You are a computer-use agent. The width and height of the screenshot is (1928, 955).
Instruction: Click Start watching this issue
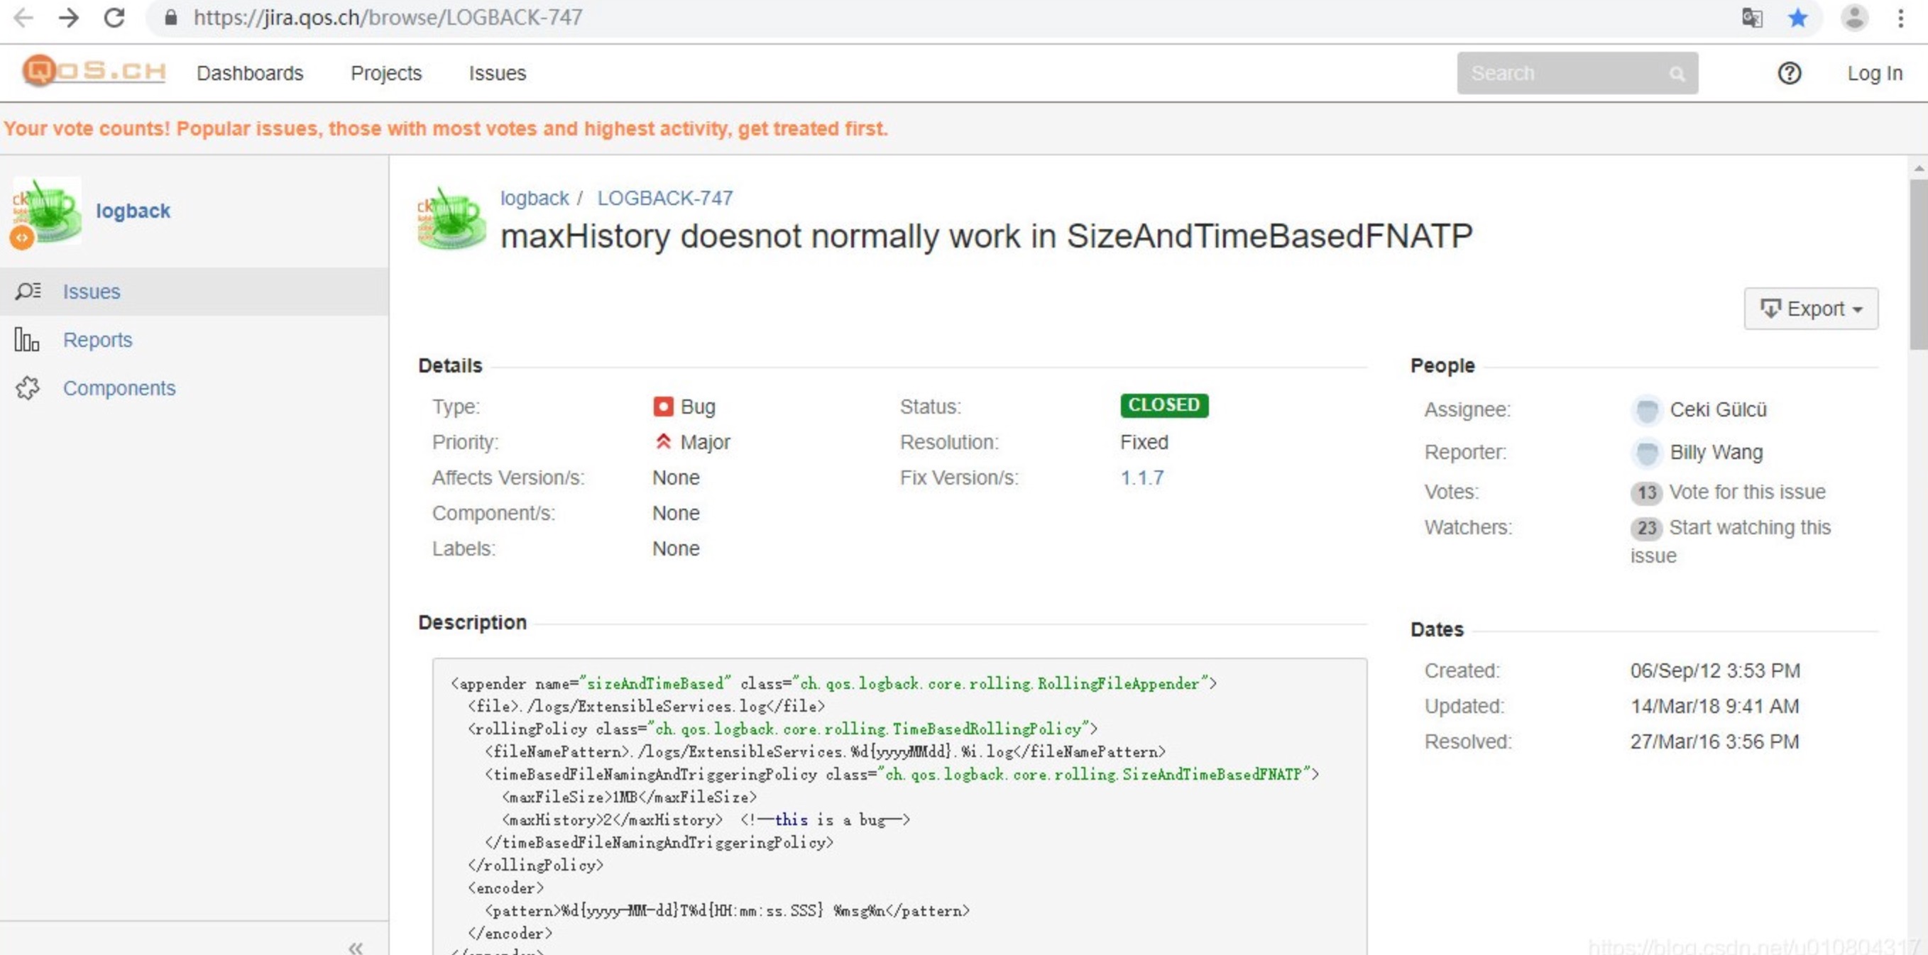coord(1731,541)
